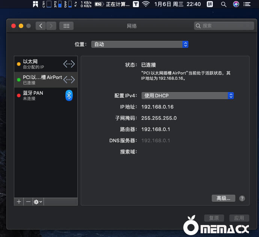Click the green status dot of AirPort
This screenshot has width=259, height=237.
[19, 80]
